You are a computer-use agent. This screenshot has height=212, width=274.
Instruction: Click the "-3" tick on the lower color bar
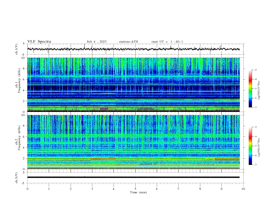(x=255, y=127)
